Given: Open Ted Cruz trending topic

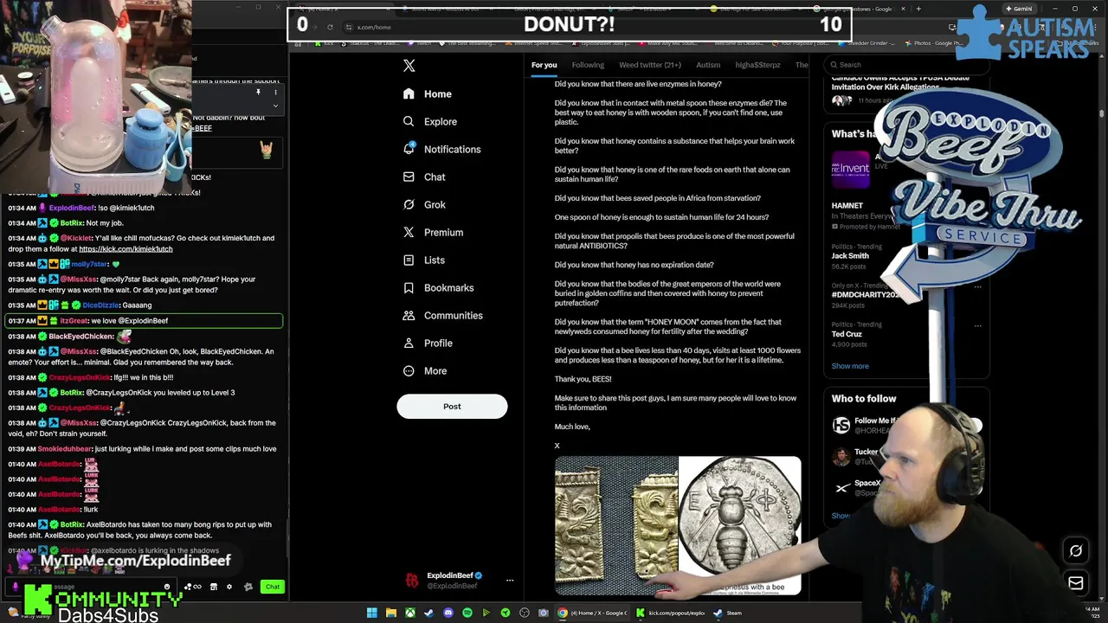Looking at the screenshot, I should (x=847, y=334).
